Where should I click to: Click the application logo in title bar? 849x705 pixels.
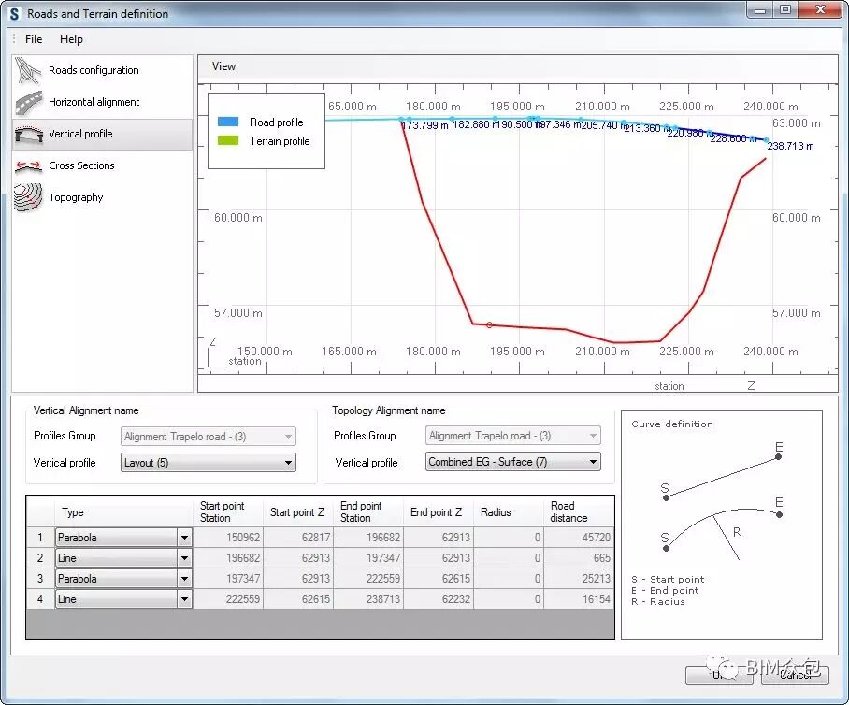click(x=14, y=14)
